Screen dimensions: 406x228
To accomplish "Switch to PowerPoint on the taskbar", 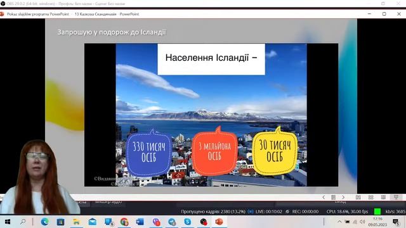I will [219, 222].
